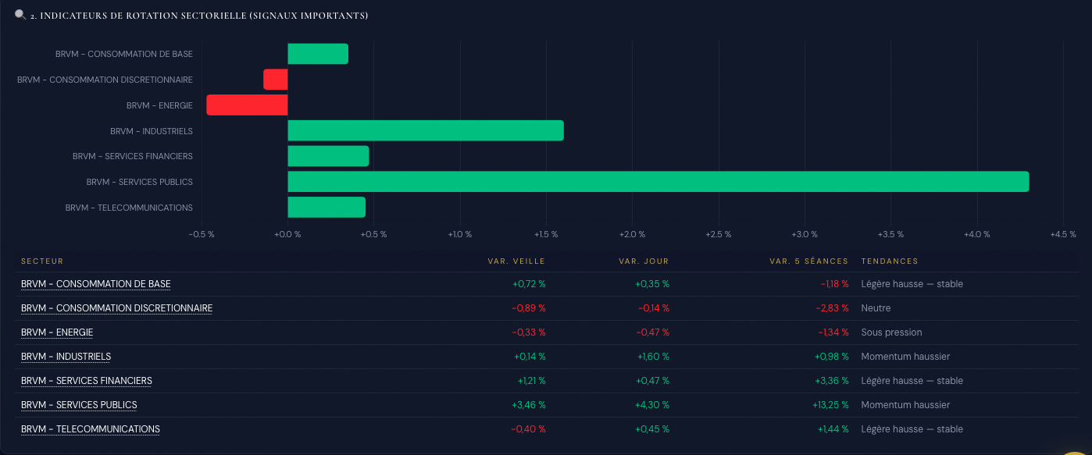Click the -0,89 % var. veille value
This screenshot has width=1092, height=455.
529,308
